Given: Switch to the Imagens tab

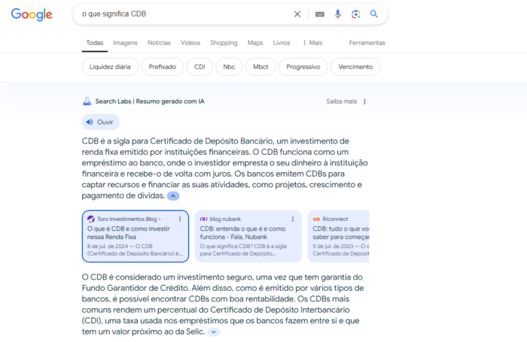Looking at the screenshot, I should (x=126, y=43).
